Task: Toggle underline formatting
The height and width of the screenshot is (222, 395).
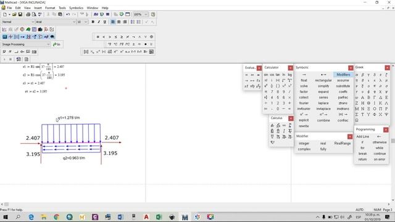Action: 104,22
